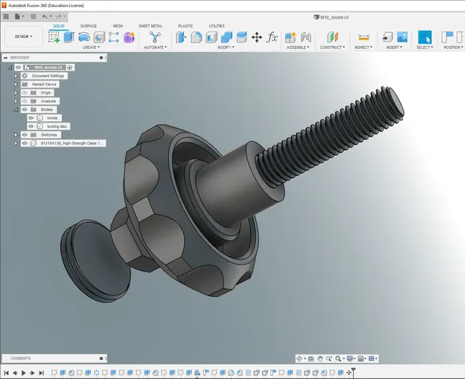Viewport: 465px width, 379px height.
Task: Click the Save icon in top bar
Action: [33, 17]
